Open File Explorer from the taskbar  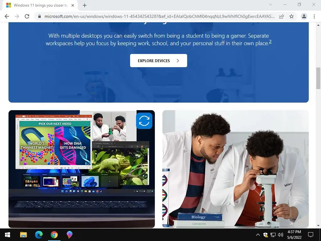click(x=23, y=235)
